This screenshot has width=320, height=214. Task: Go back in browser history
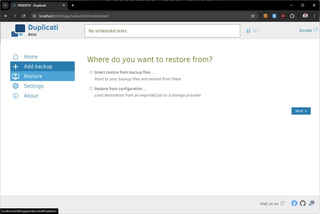pyautogui.click(x=6, y=16)
